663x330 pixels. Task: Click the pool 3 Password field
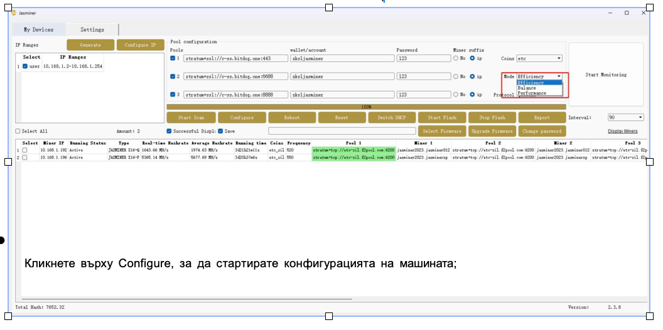point(424,95)
